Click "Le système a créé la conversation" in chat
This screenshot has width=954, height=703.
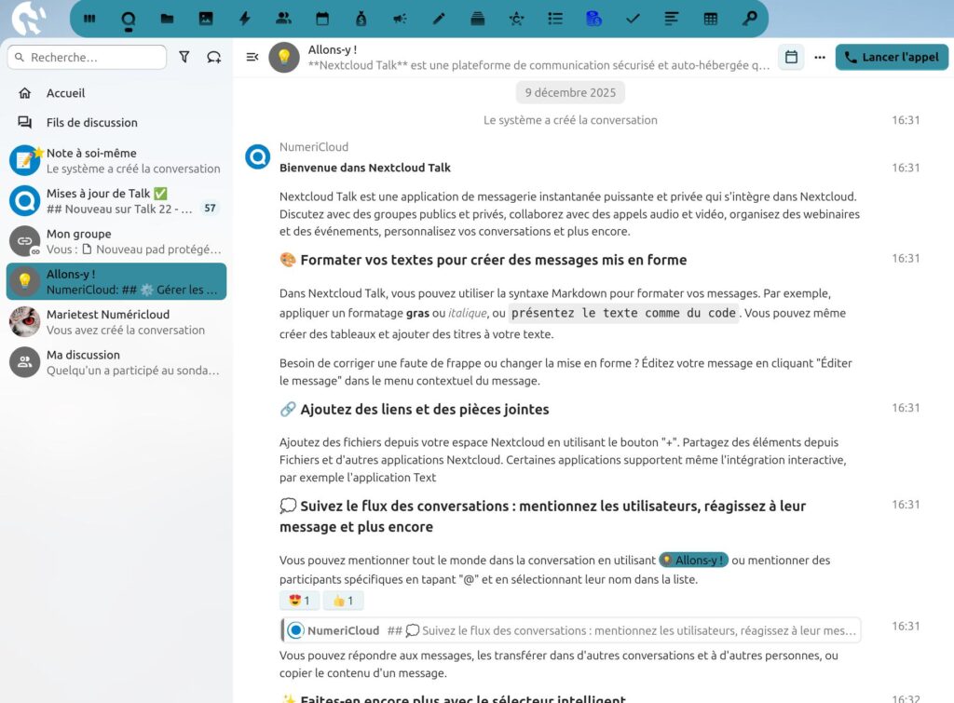coord(570,120)
